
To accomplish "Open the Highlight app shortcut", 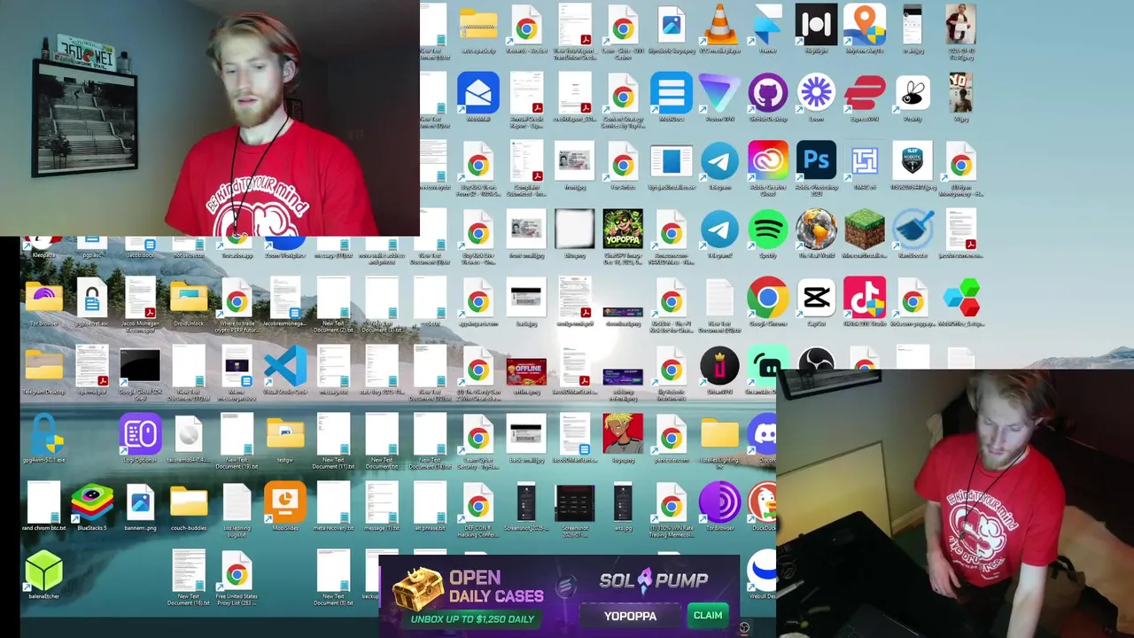I will point(816,25).
